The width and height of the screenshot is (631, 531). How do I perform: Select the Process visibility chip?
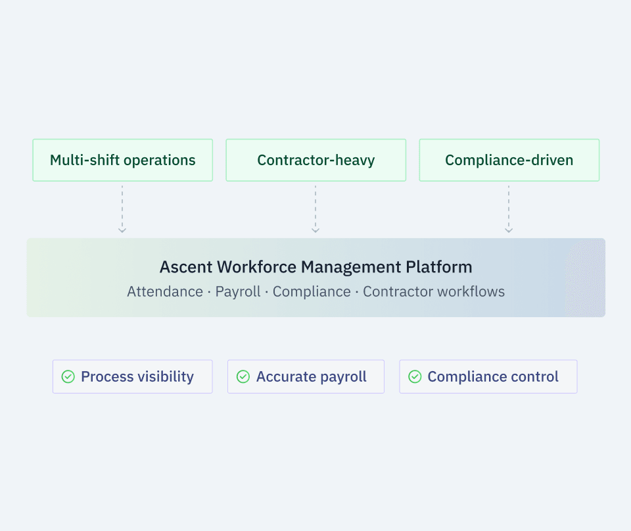pyautogui.click(x=132, y=376)
